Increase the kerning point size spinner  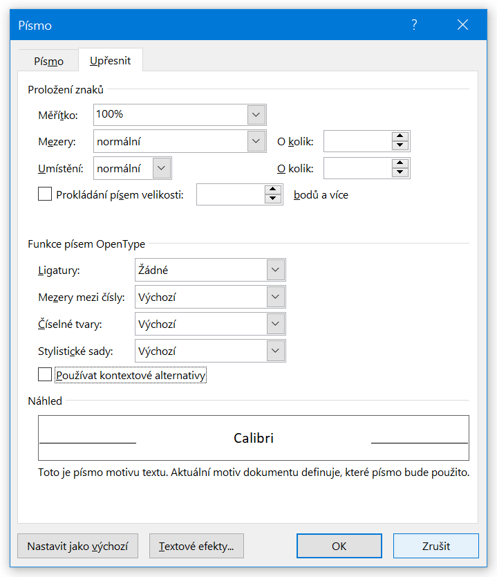pyautogui.click(x=274, y=190)
